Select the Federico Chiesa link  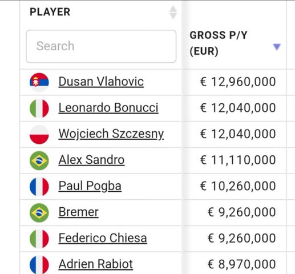point(103,238)
